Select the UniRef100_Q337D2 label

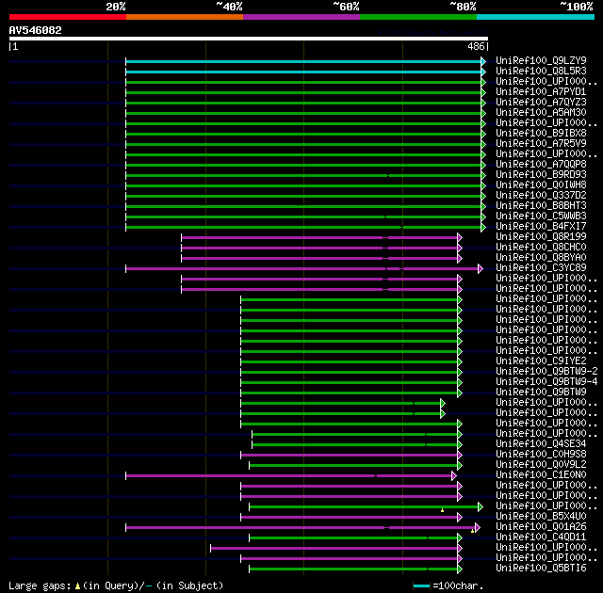coord(541,196)
